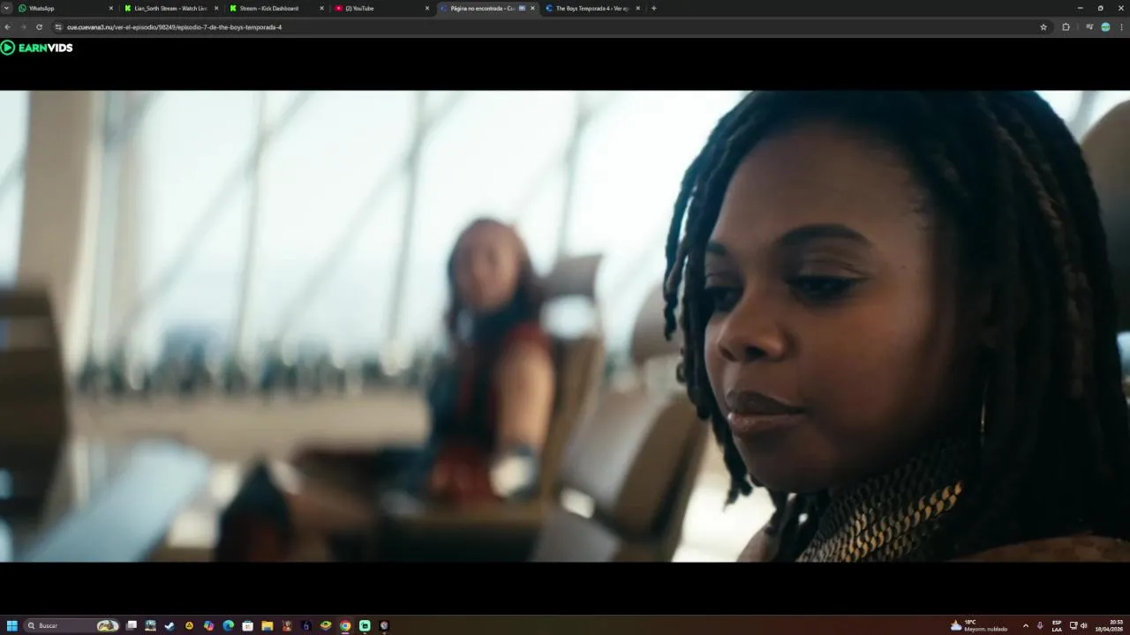Open the volume control tray icon
This screenshot has height=635, width=1130.
pos(1083,625)
